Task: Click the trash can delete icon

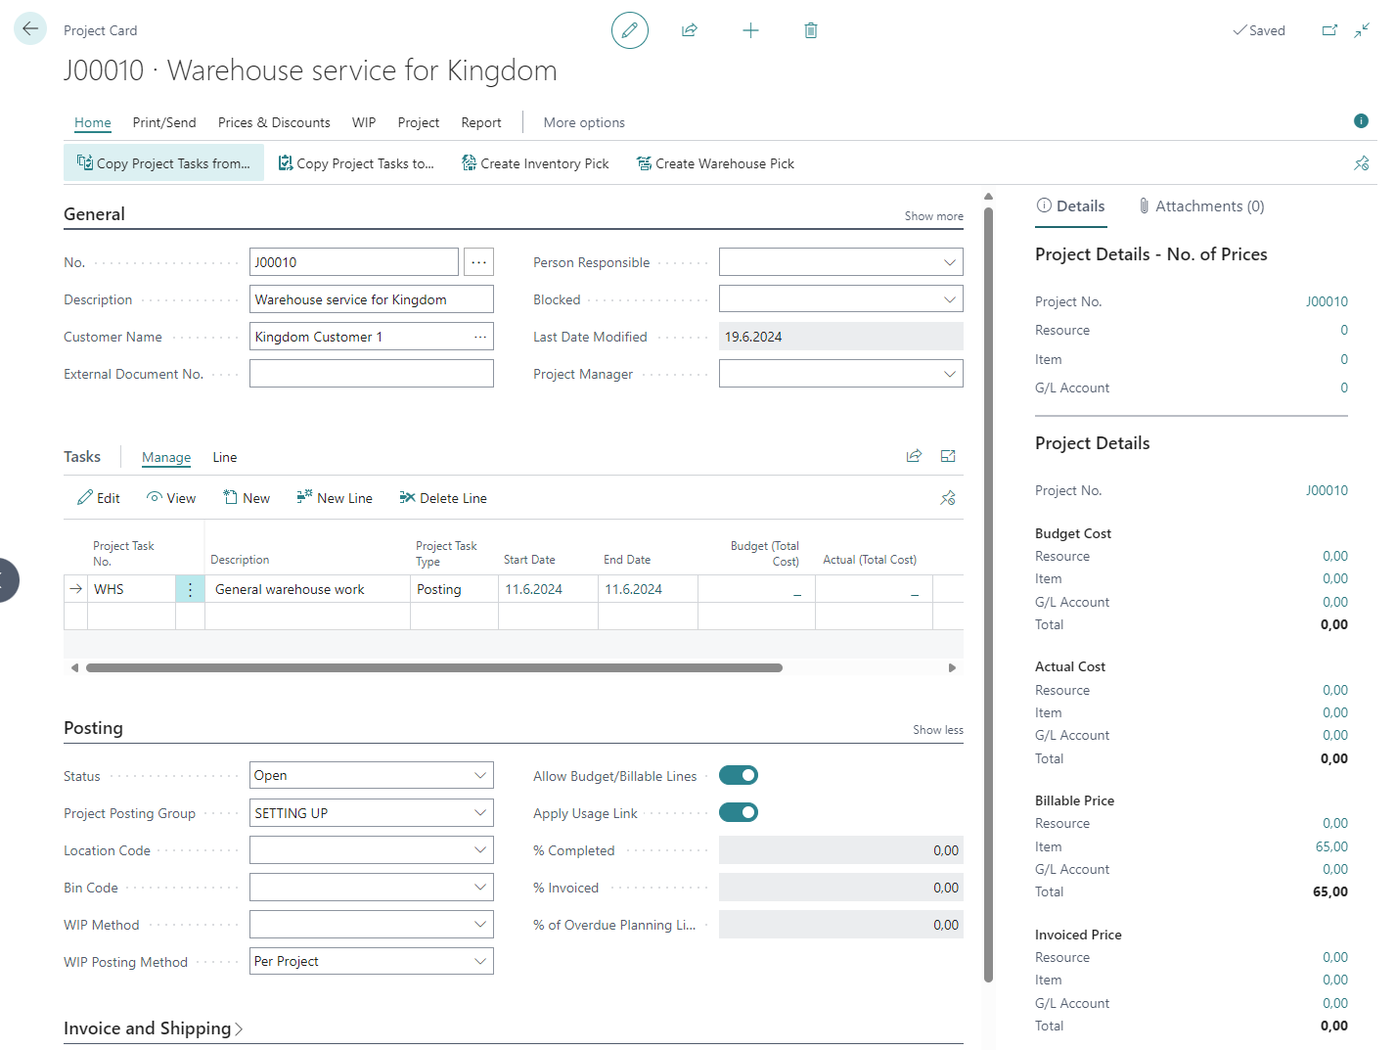Action: coord(810,30)
